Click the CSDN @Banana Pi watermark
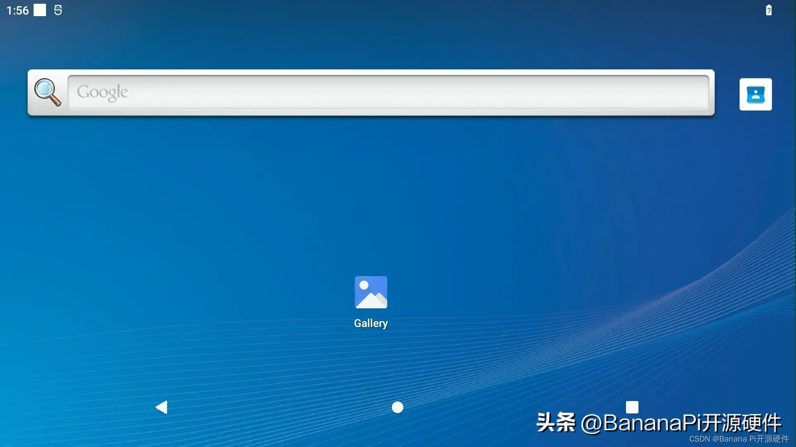 [739, 439]
